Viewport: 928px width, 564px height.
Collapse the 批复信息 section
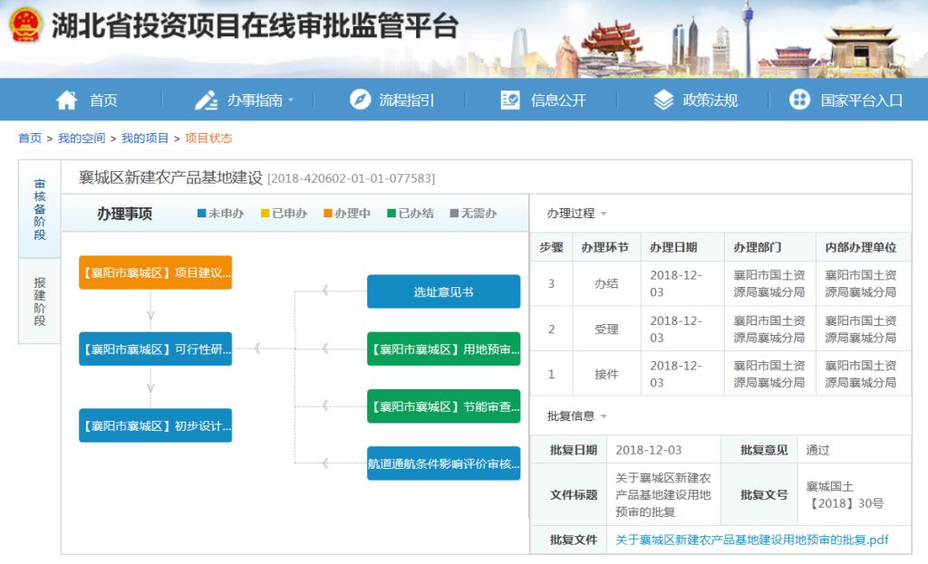coord(604,417)
